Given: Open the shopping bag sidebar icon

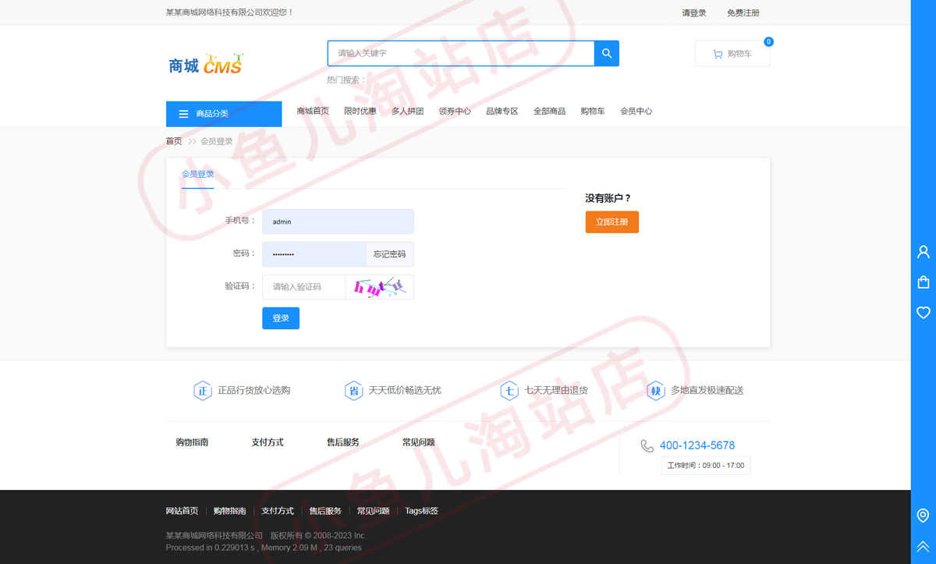Looking at the screenshot, I should click(x=923, y=282).
